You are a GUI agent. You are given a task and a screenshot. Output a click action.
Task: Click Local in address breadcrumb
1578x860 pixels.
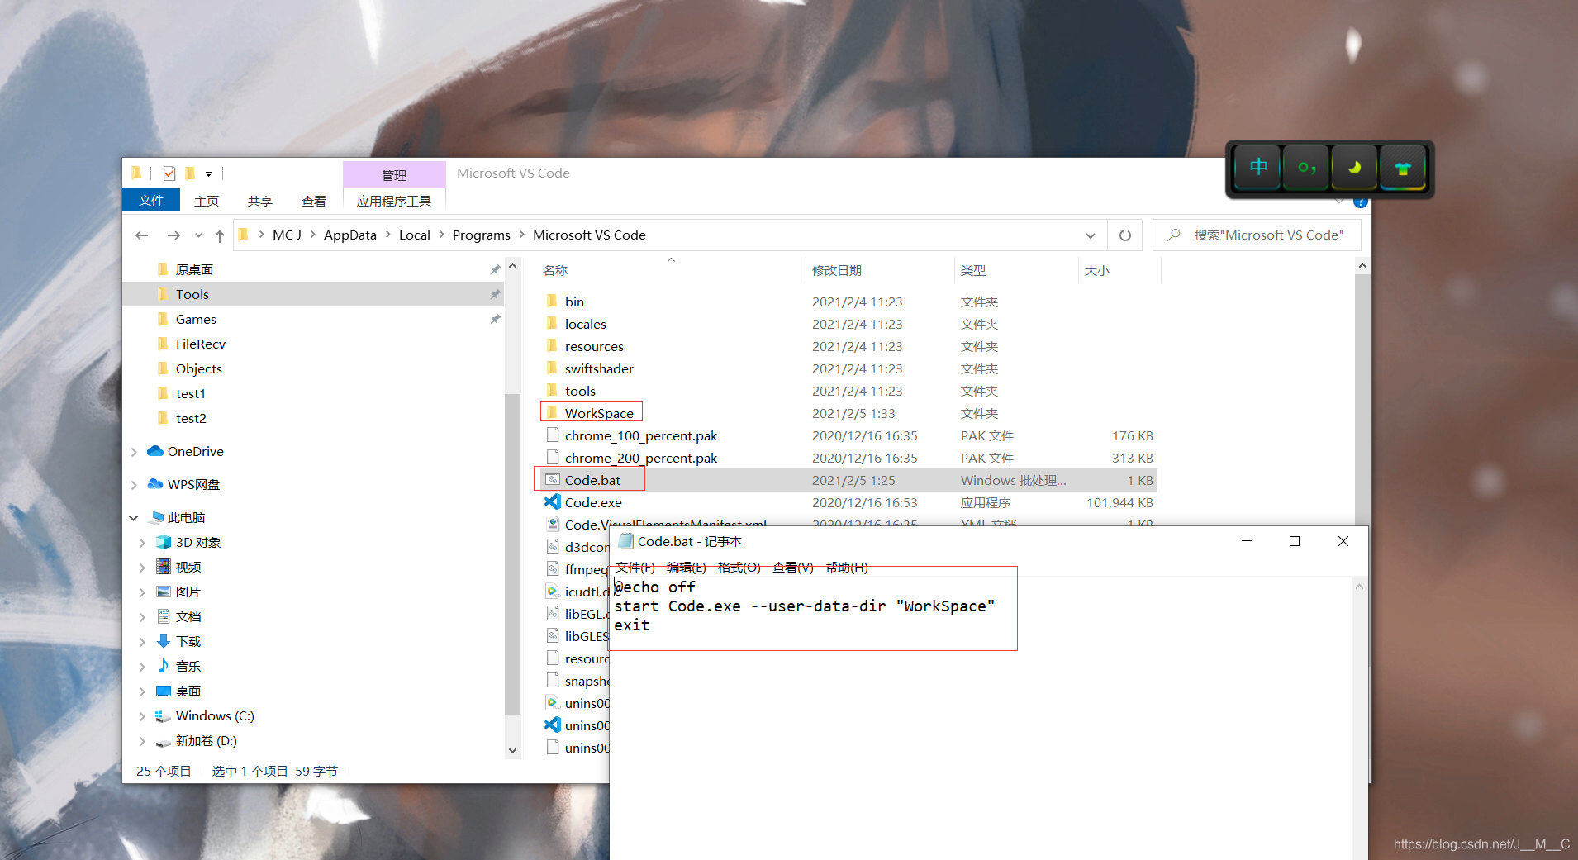[415, 235]
